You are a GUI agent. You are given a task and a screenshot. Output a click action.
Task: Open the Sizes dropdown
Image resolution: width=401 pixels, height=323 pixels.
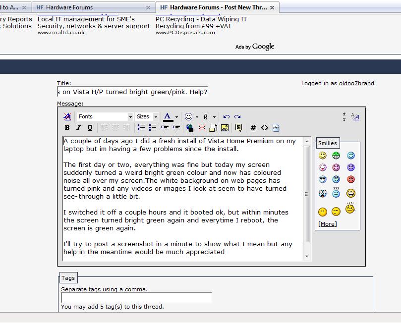coord(147,117)
